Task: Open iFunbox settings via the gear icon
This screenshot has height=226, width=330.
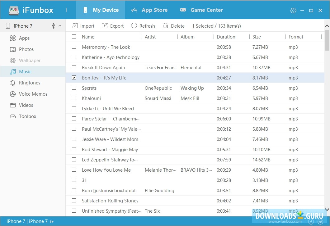Action: [x=293, y=10]
